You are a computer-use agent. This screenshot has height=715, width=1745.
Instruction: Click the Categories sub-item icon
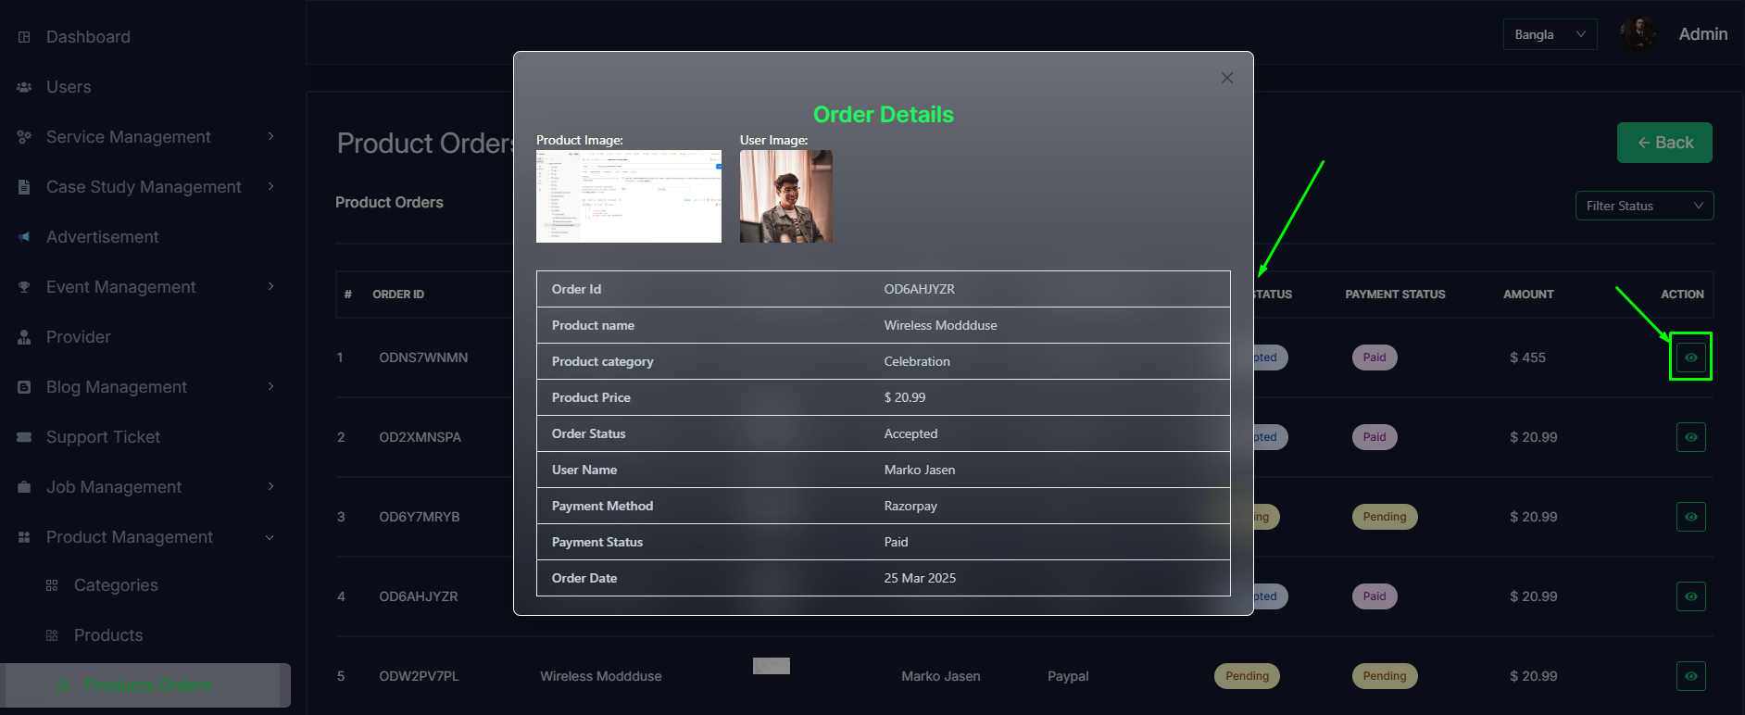52,585
